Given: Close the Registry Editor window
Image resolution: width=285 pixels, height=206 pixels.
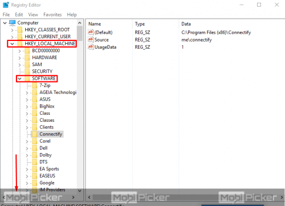Looking at the screenshot, I should 277,5.
